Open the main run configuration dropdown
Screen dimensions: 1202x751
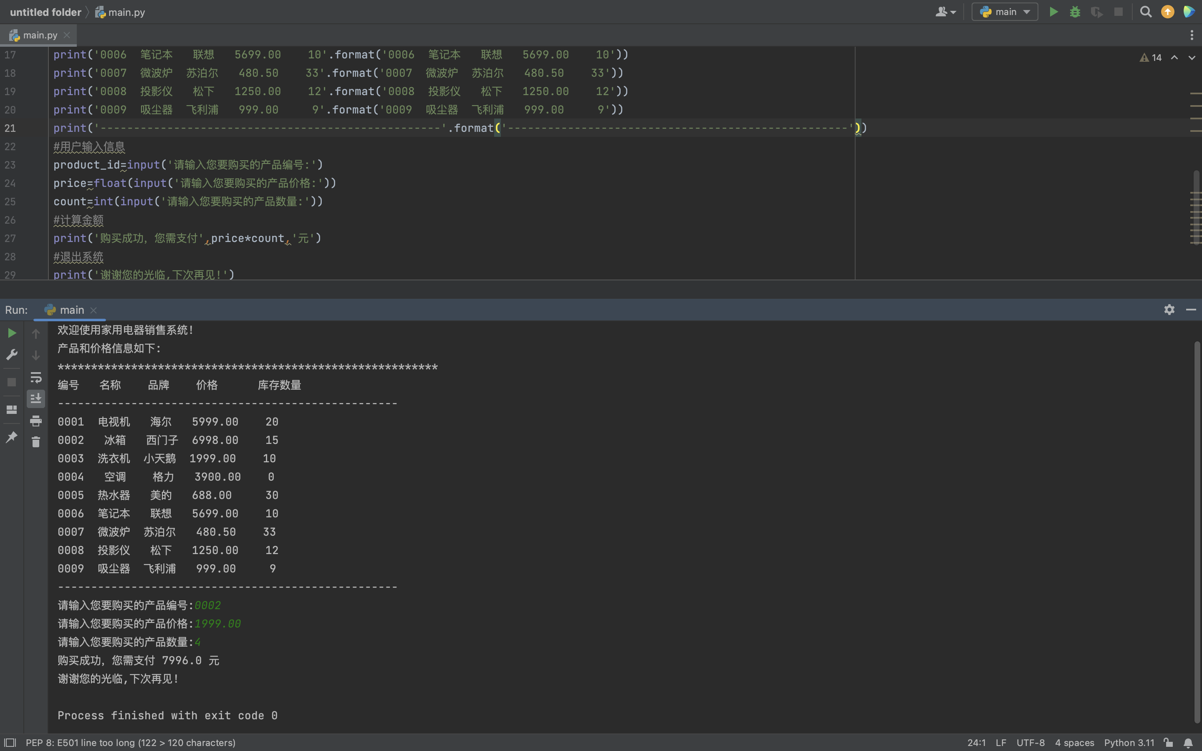[1005, 12]
